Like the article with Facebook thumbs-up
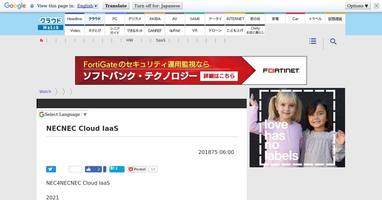Screen dimensions: 382x200 94,169
